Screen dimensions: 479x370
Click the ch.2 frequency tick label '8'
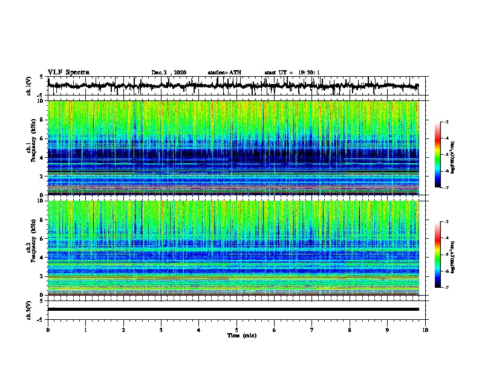42,220
